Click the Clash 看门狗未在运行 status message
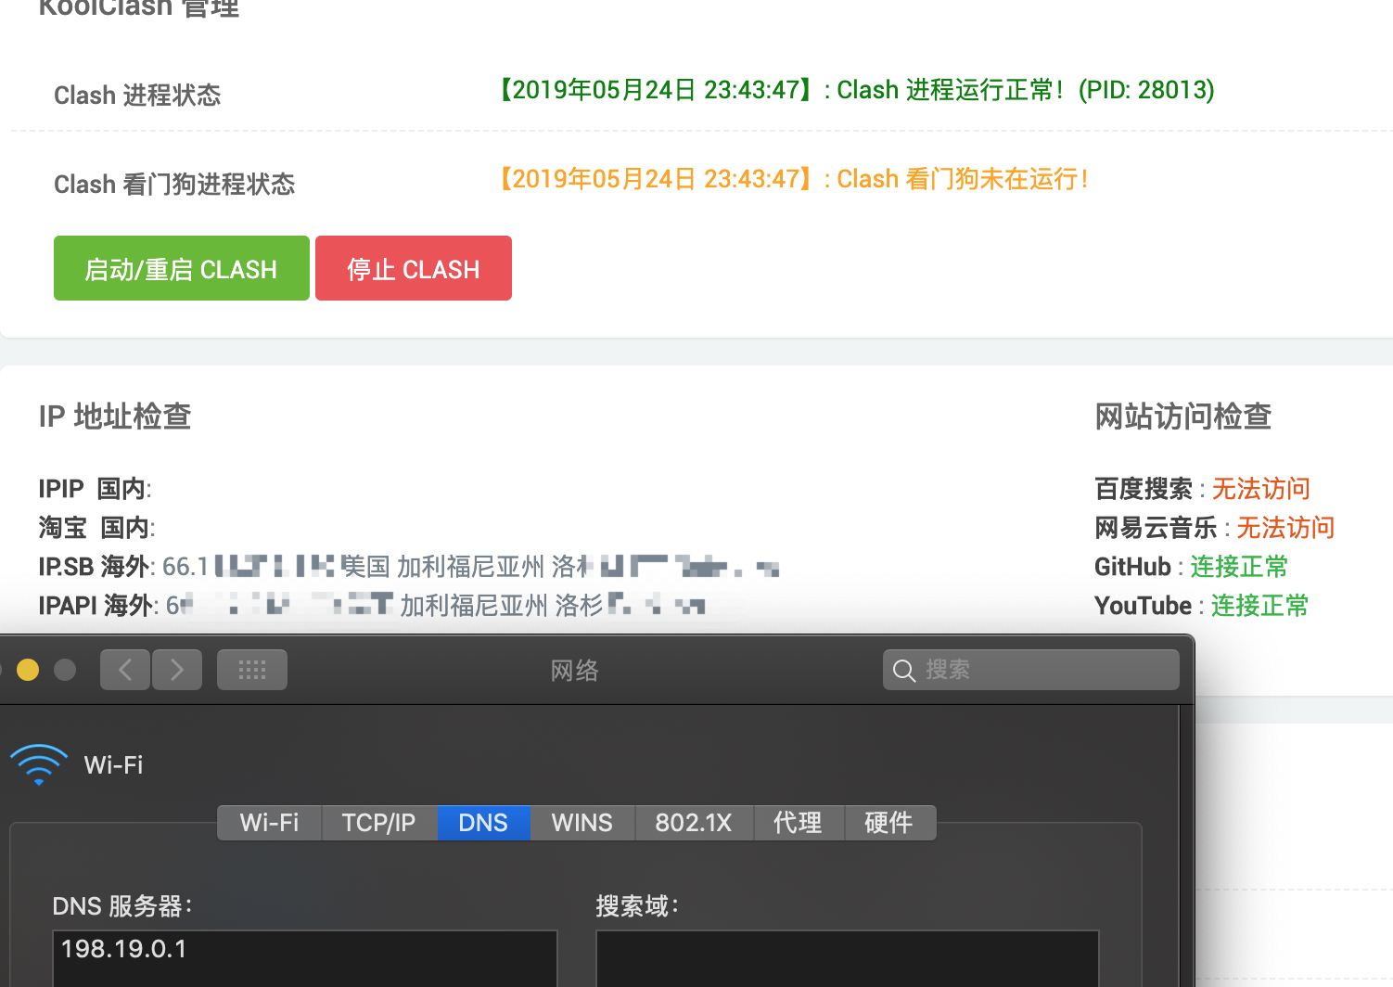The image size is (1393, 987). pyautogui.click(x=792, y=179)
